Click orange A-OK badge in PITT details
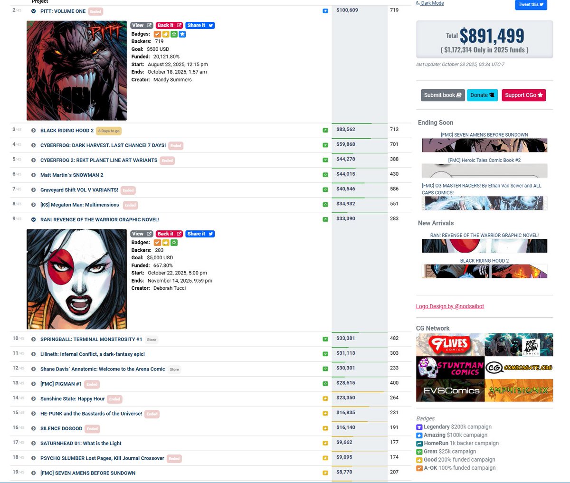This screenshot has width=570, height=483. tap(157, 34)
